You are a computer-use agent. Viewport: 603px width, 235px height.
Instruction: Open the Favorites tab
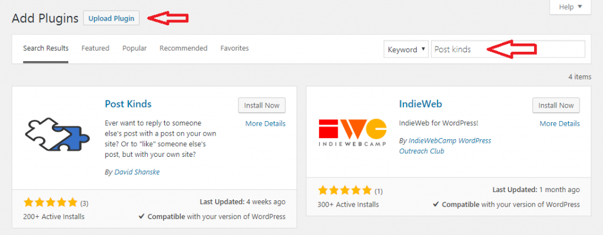pyautogui.click(x=234, y=48)
